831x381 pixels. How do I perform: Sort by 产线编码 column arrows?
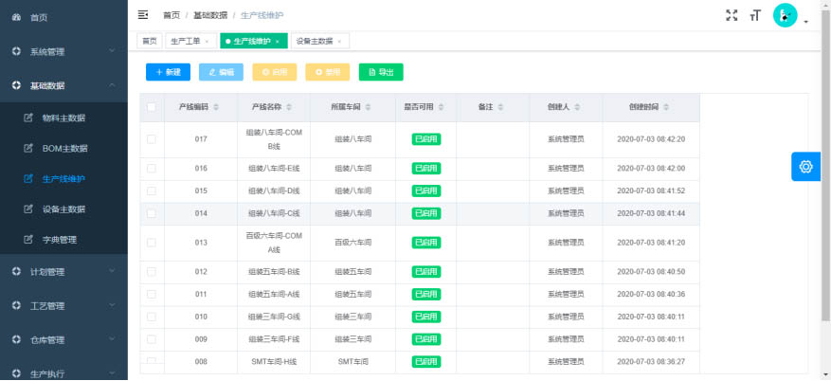(x=216, y=107)
